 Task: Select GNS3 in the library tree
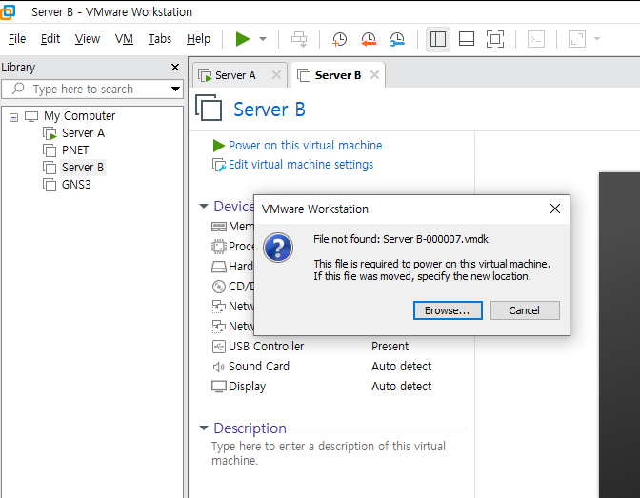tap(76, 185)
